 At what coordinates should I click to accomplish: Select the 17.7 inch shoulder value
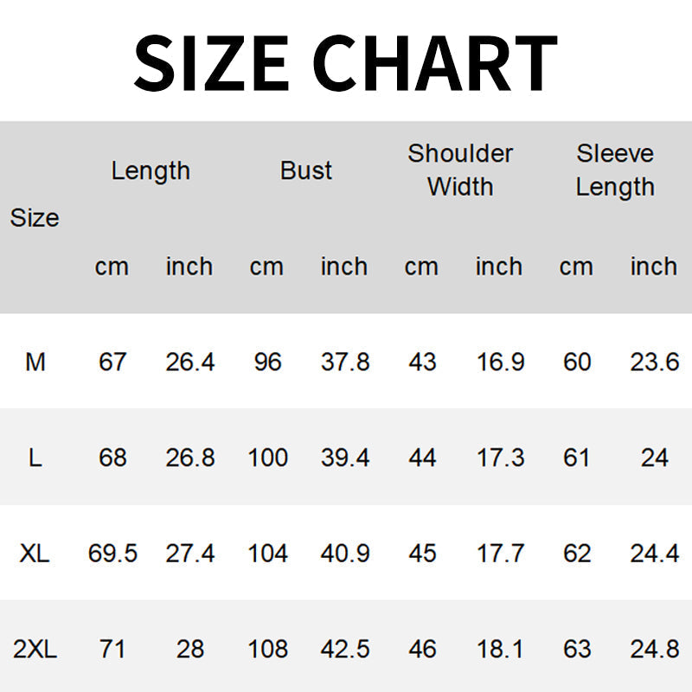pos(500,553)
